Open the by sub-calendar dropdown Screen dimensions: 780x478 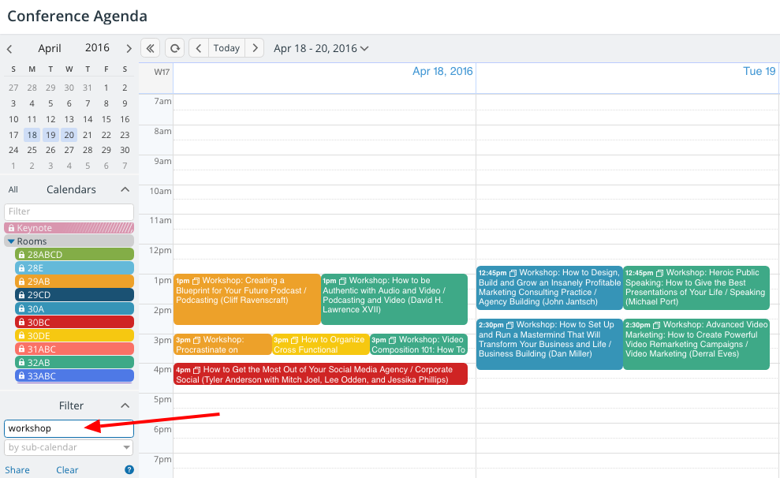(69, 447)
